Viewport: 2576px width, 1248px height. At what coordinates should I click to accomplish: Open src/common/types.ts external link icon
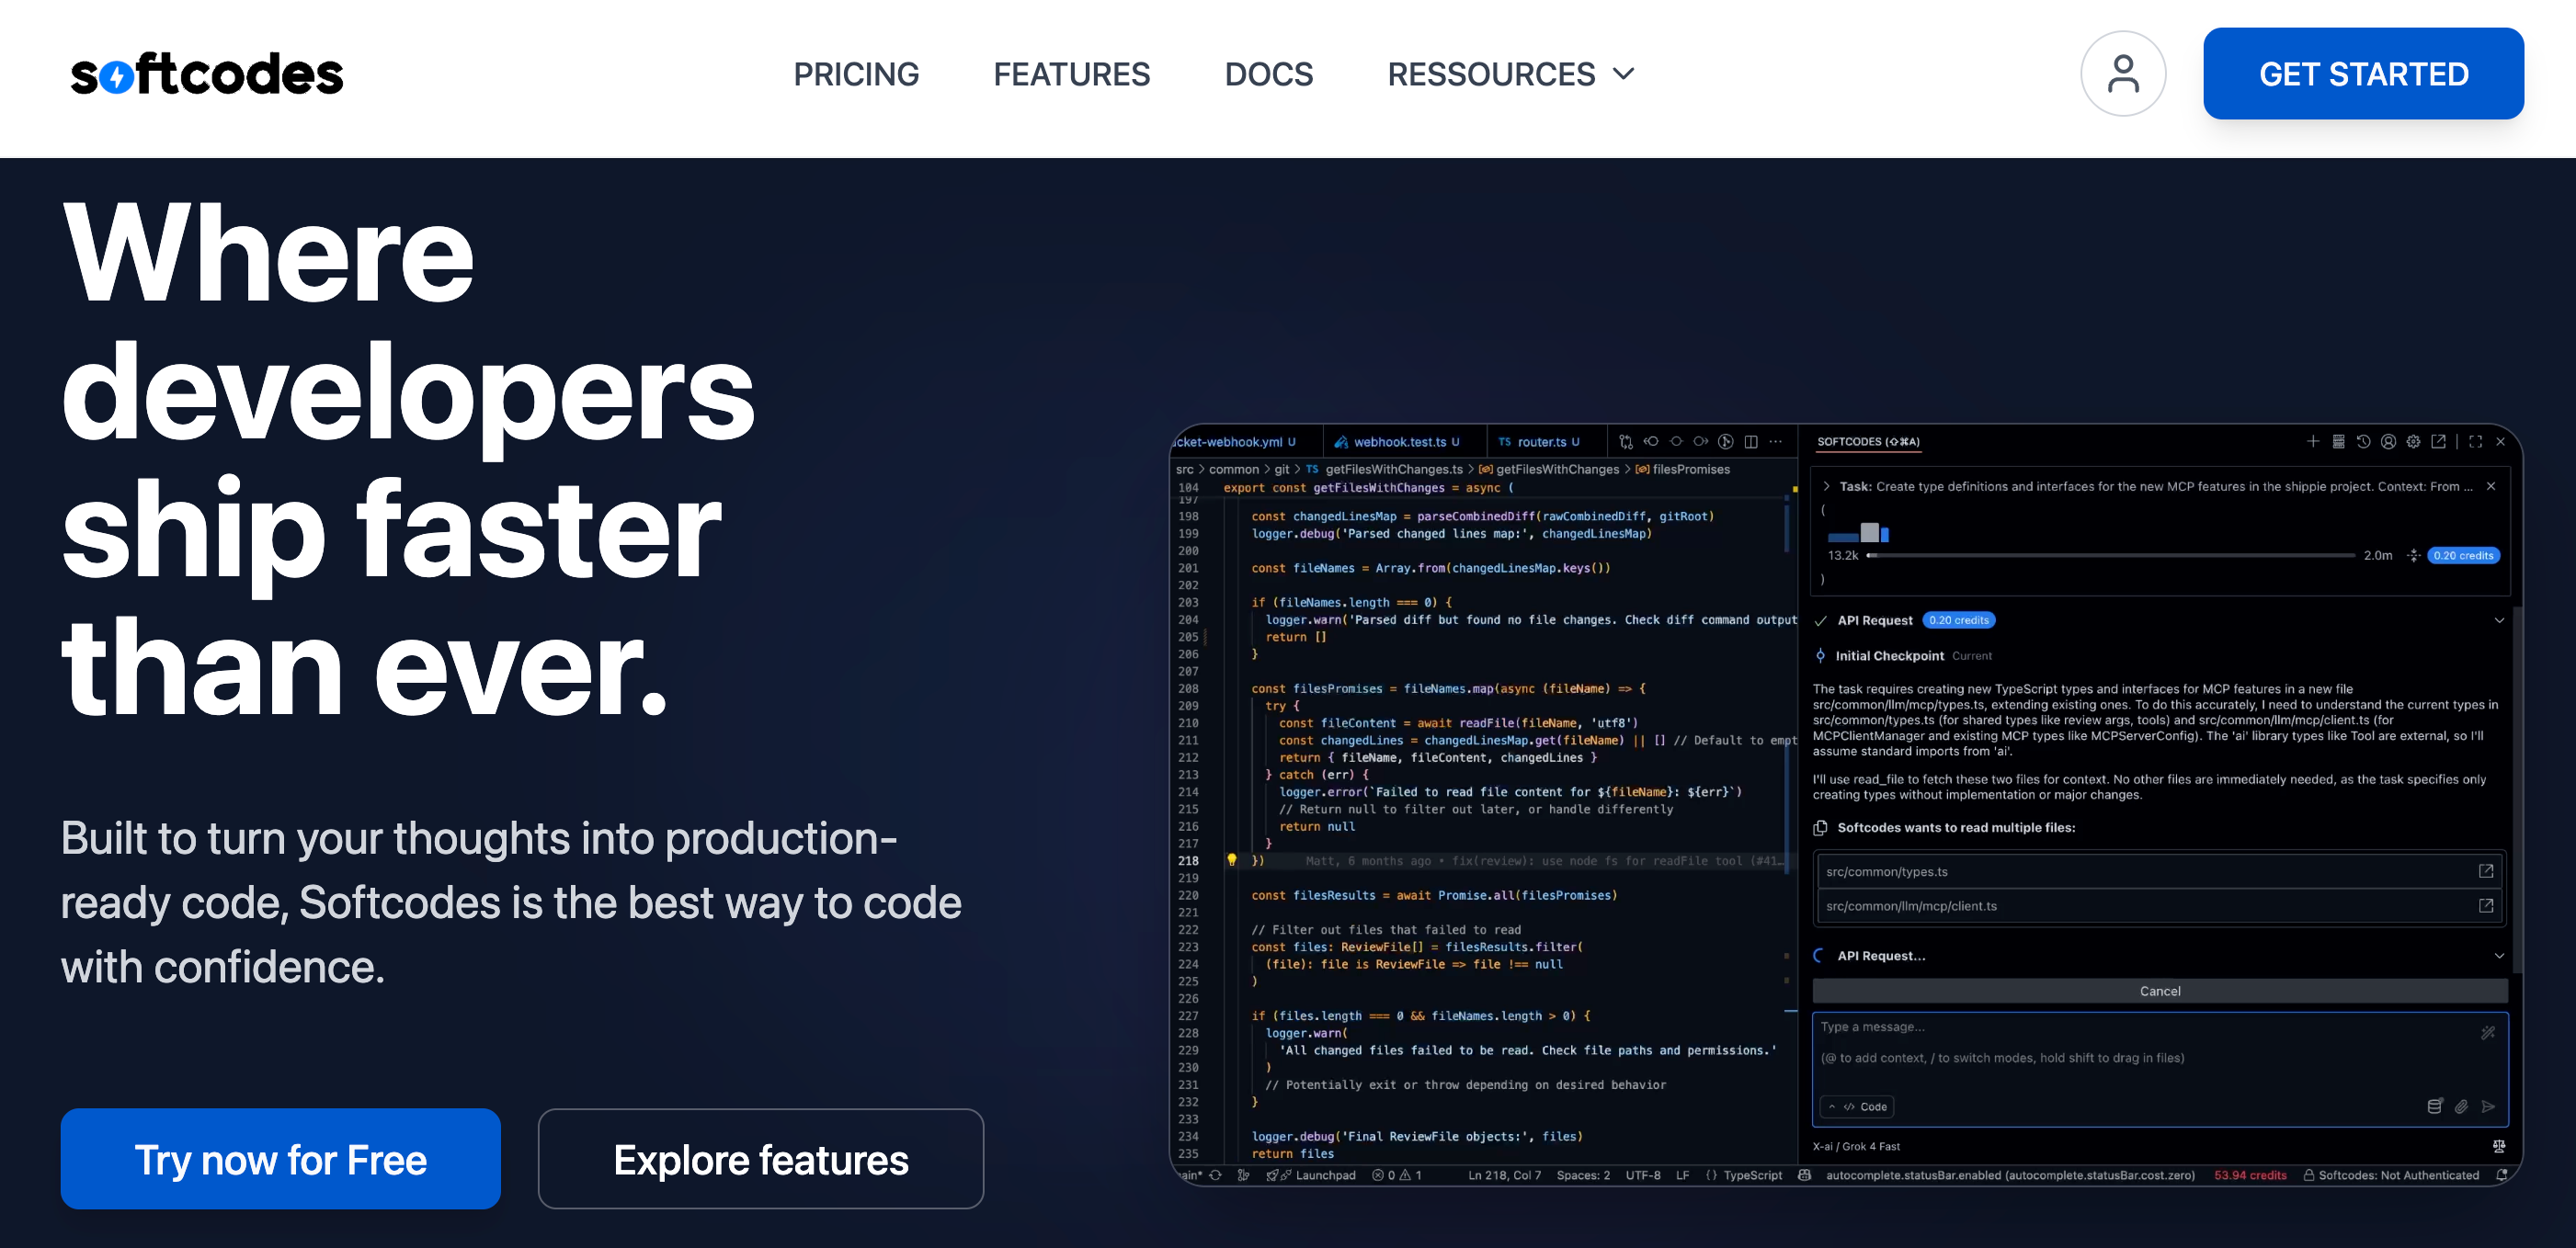[2485, 871]
